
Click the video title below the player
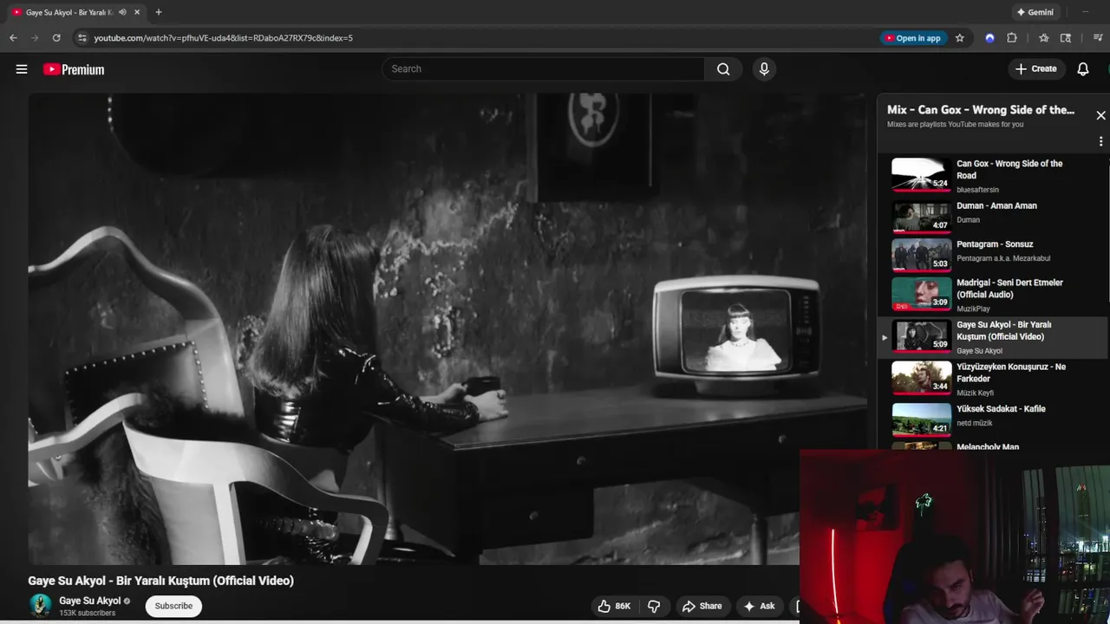160,581
